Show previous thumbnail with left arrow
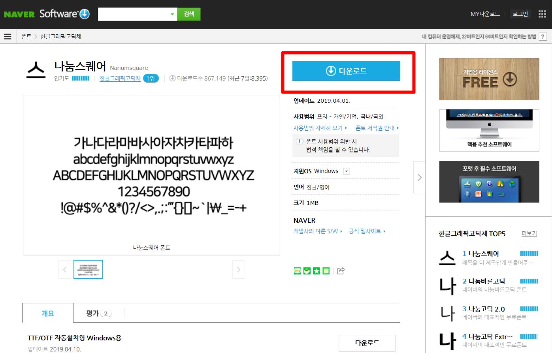The height and width of the screenshot is (353, 552). (x=65, y=270)
